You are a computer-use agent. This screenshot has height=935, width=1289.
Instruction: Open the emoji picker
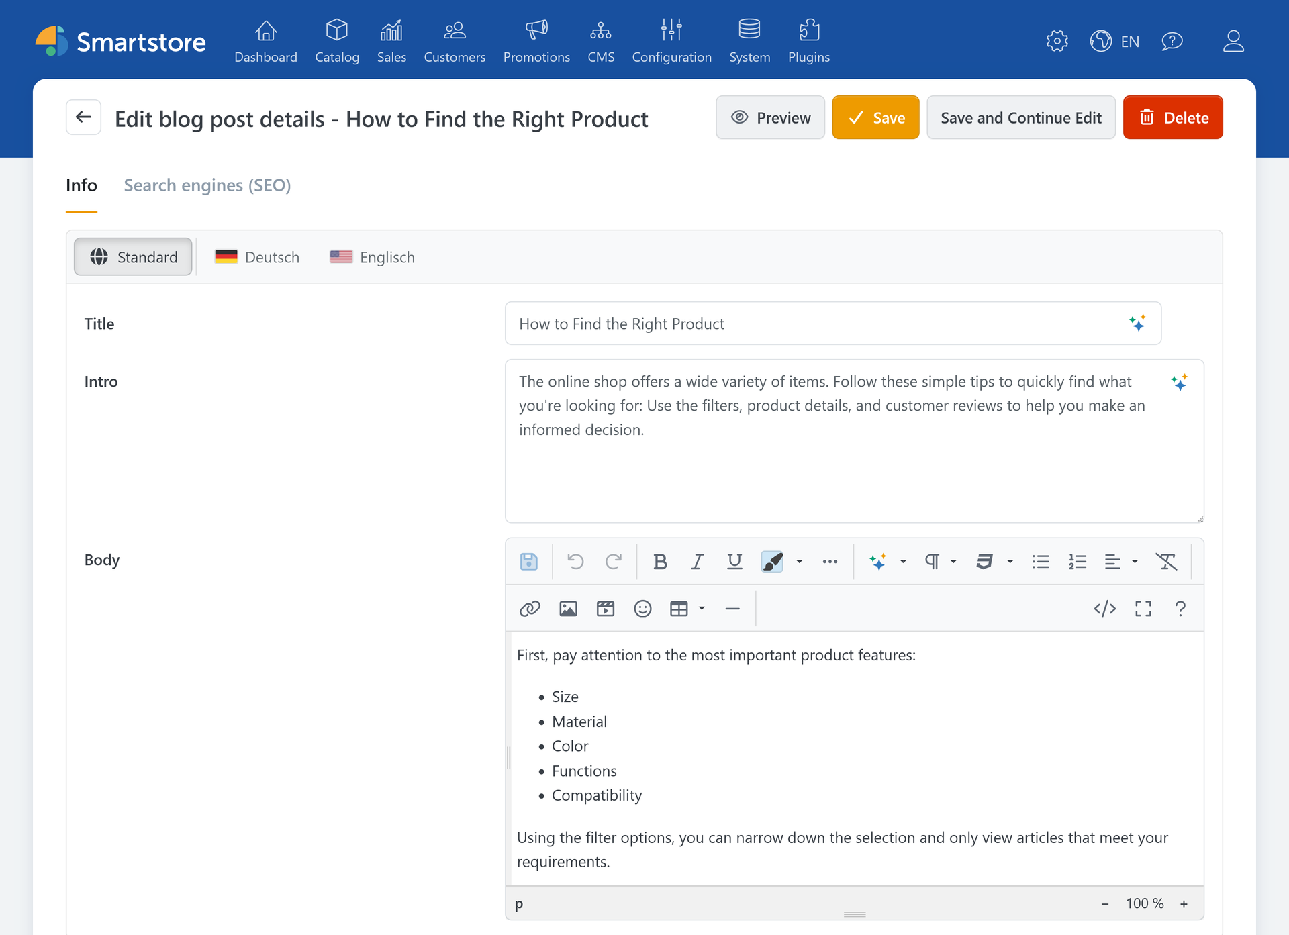point(642,609)
